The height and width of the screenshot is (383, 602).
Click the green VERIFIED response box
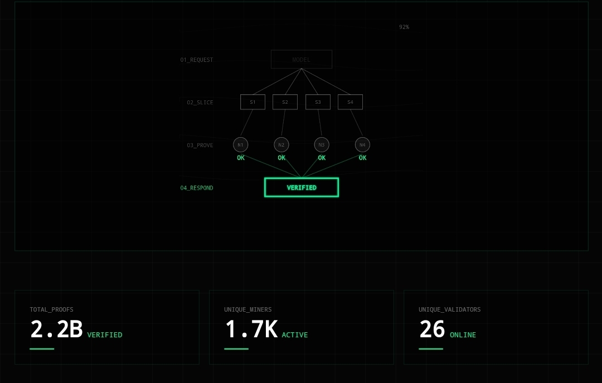pyautogui.click(x=302, y=187)
